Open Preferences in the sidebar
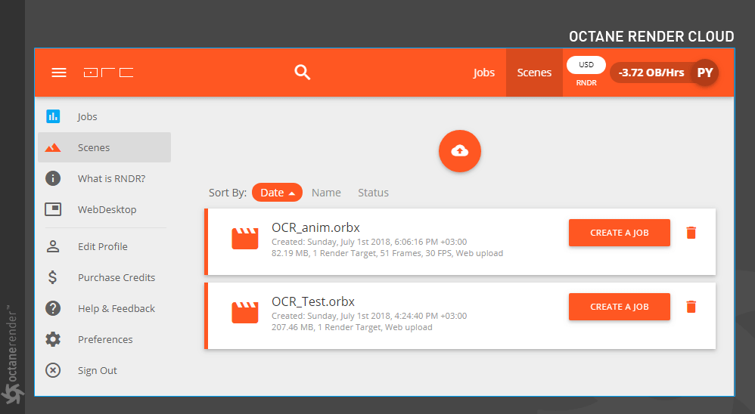This screenshot has width=755, height=414. (104, 339)
